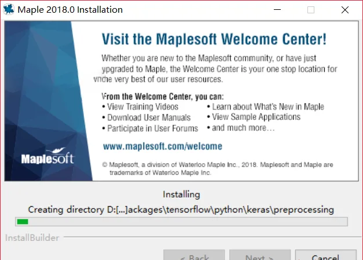Close the Maple installation window
The width and height of the screenshot is (363, 260).
tap(345, 10)
